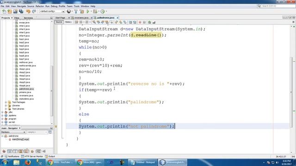Expand the jspdemo project node

tap(2, 116)
